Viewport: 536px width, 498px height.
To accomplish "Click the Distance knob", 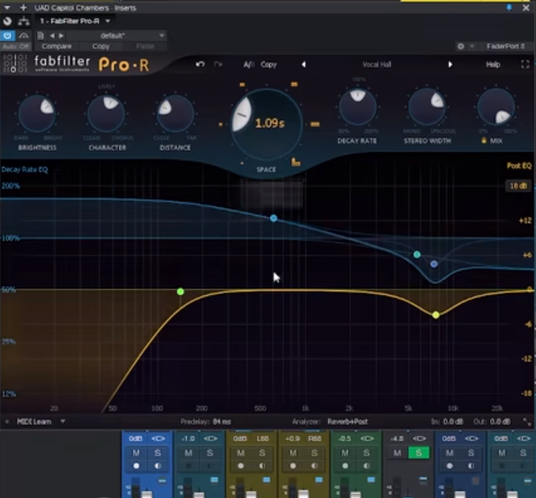I will pyautogui.click(x=175, y=114).
